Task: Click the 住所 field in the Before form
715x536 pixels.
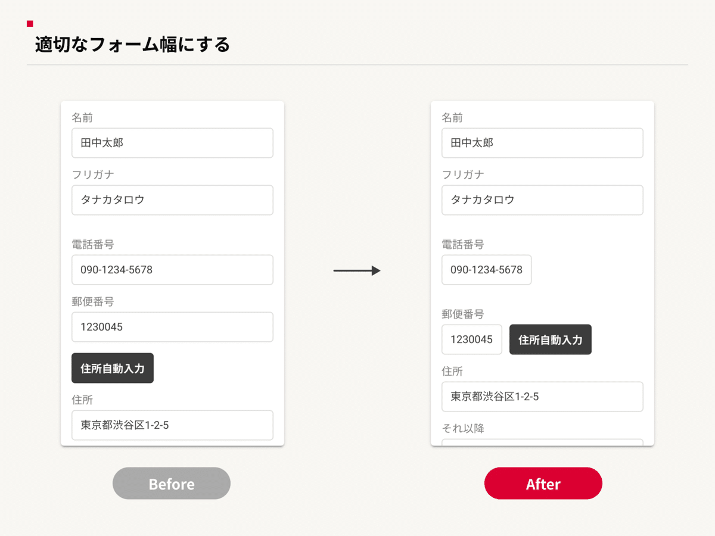Action: (172, 425)
